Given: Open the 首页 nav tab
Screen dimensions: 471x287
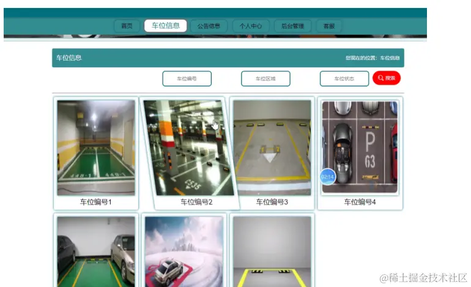Looking at the screenshot, I should pos(127,26).
